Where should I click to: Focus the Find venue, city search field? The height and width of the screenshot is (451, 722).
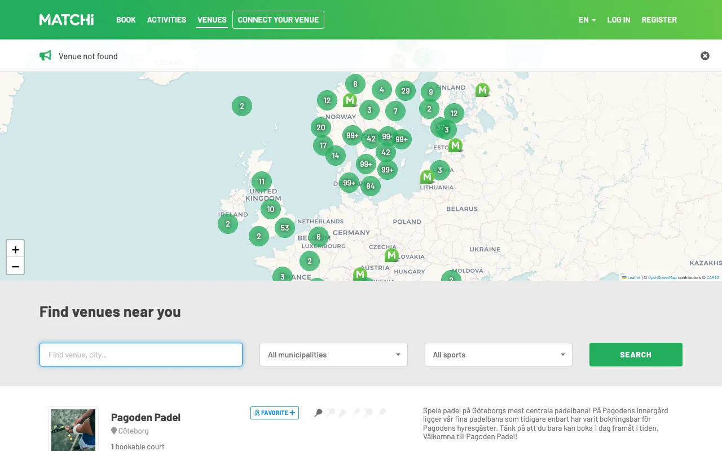141,355
